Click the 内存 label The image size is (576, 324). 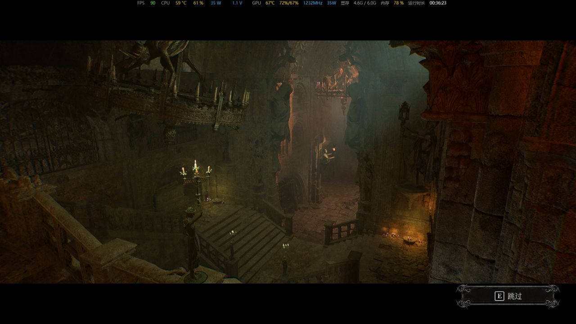pos(385,3)
